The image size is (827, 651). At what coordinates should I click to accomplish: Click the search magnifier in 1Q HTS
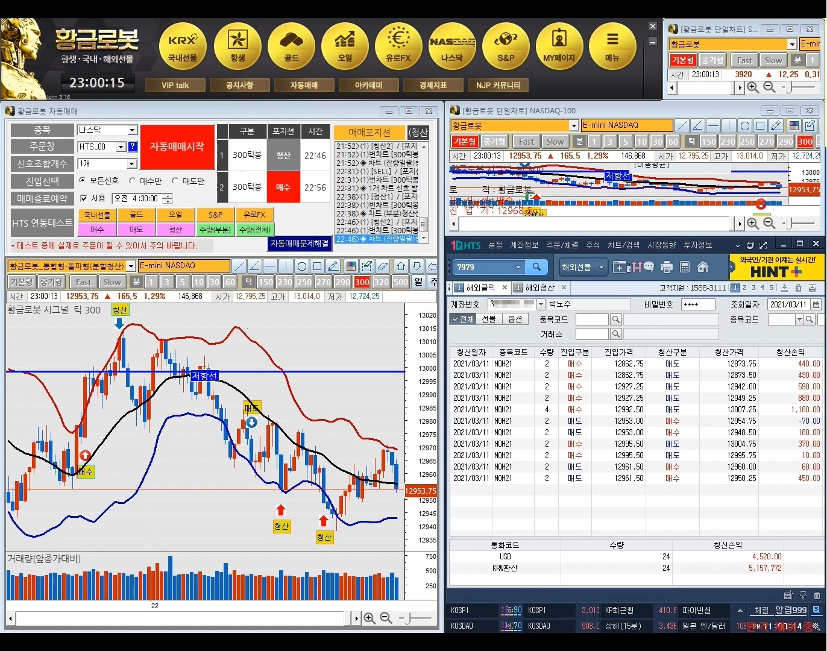[x=536, y=267]
